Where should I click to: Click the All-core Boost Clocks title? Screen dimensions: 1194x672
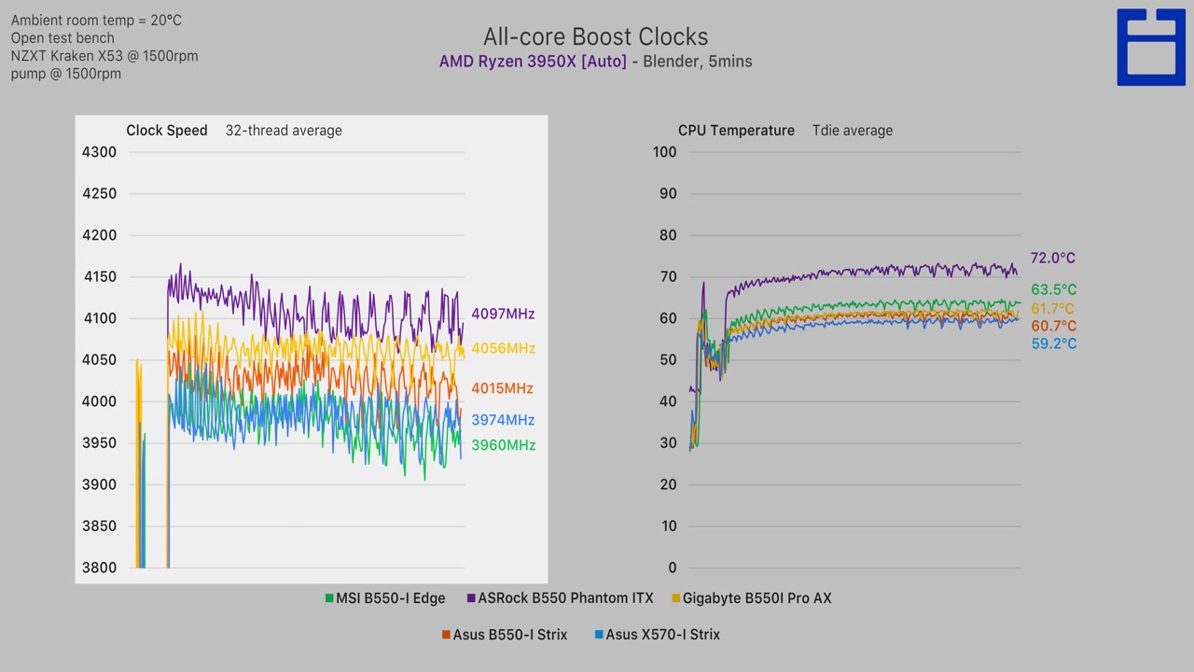[x=596, y=37]
